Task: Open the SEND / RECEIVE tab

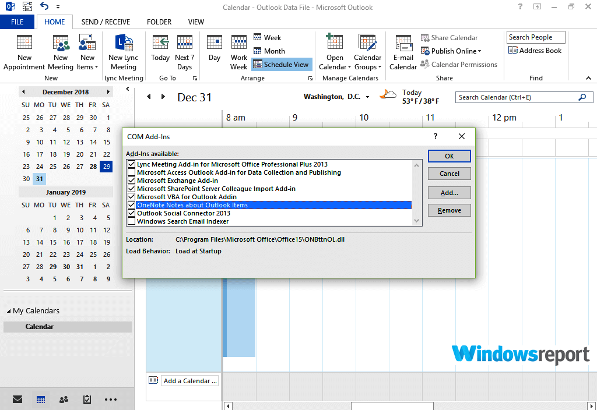Action: (106, 22)
